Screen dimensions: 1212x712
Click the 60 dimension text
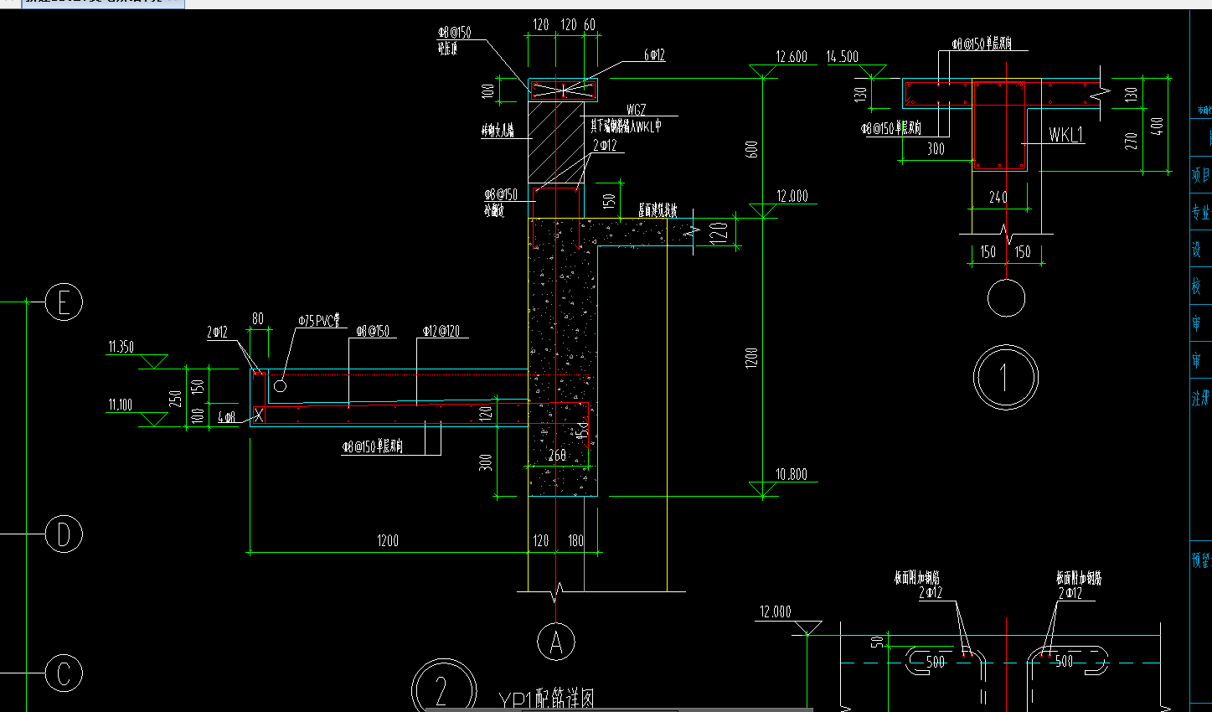tap(590, 25)
